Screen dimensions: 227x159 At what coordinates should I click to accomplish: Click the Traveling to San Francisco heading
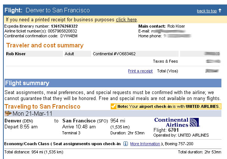click(42, 106)
